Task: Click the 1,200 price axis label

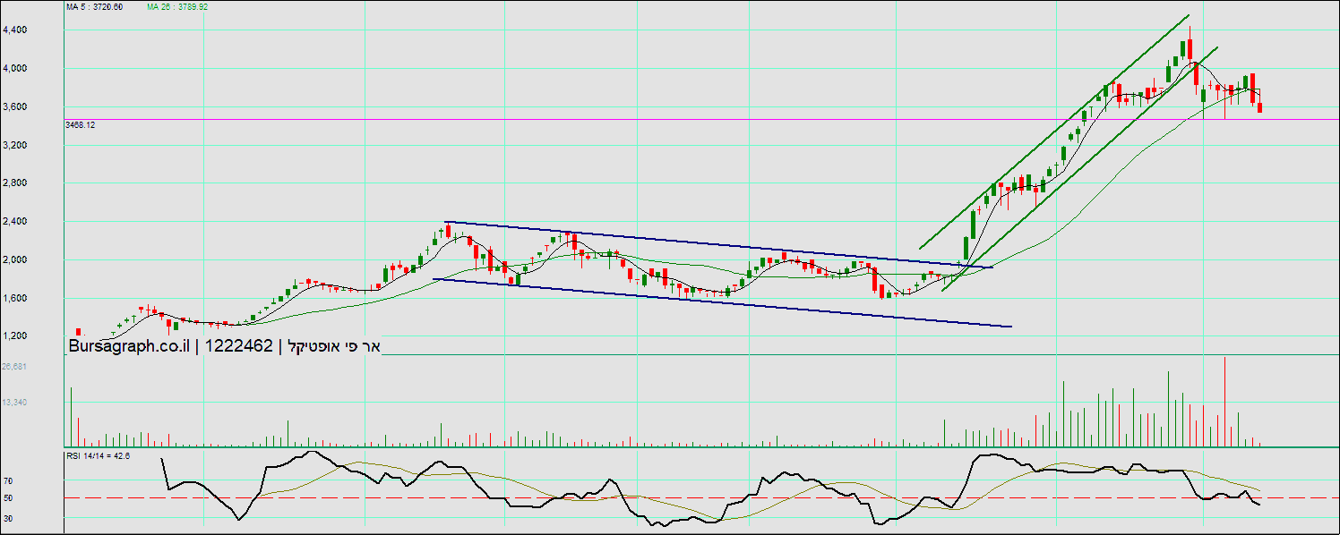Action: 15,336
